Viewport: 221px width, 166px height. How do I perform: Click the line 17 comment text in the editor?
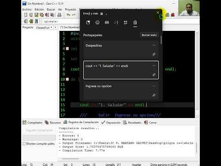120,115
